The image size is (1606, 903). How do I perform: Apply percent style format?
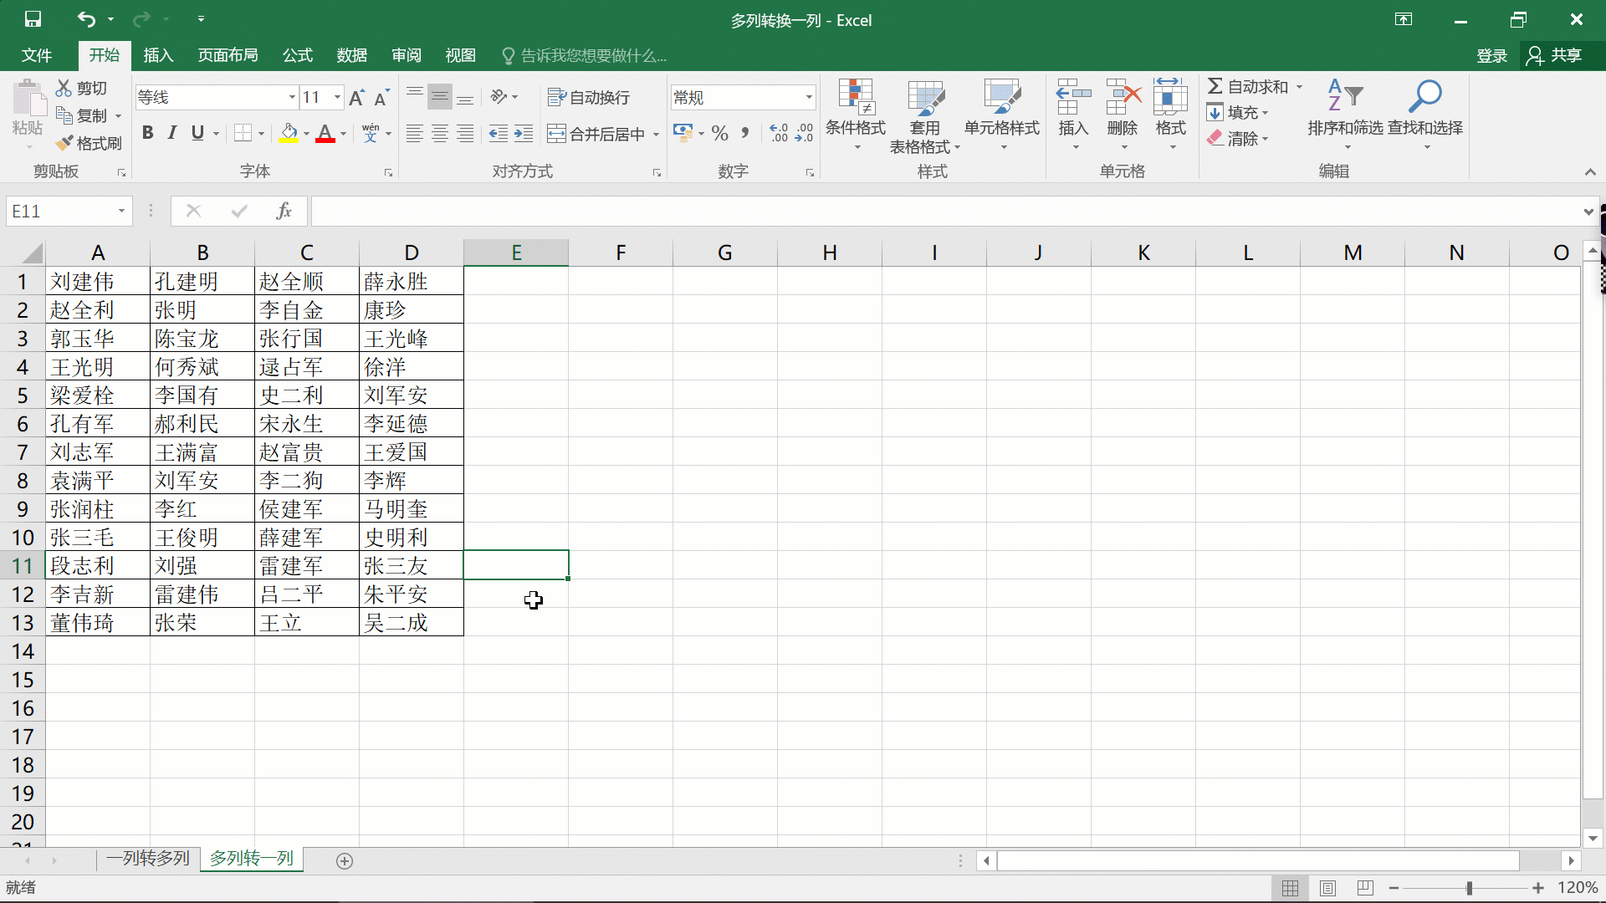pyautogui.click(x=719, y=133)
